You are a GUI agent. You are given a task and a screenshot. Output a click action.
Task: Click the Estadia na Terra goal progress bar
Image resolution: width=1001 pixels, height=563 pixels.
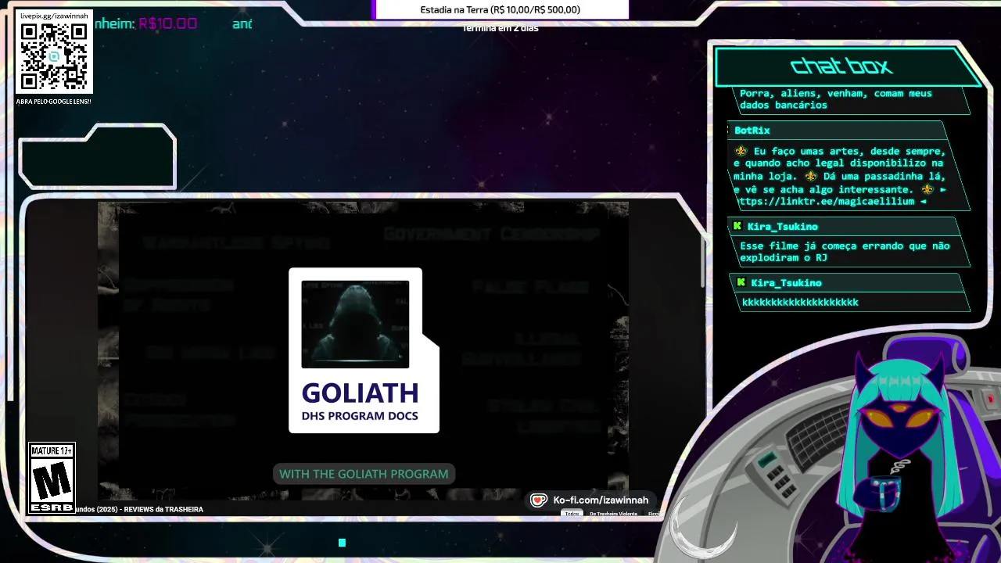(500, 10)
